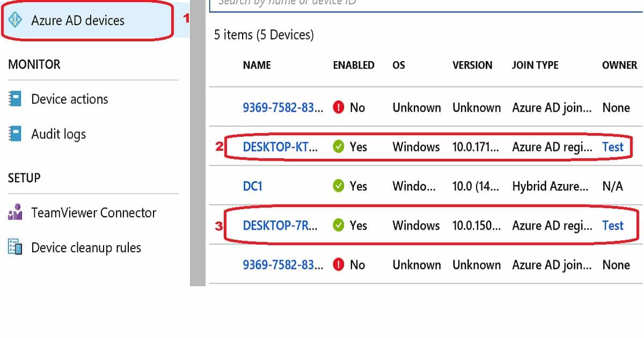Viewport: 644px width, 338px height.
Task: Click the 5 items (5 Devices) count text
Action: coord(264,35)
